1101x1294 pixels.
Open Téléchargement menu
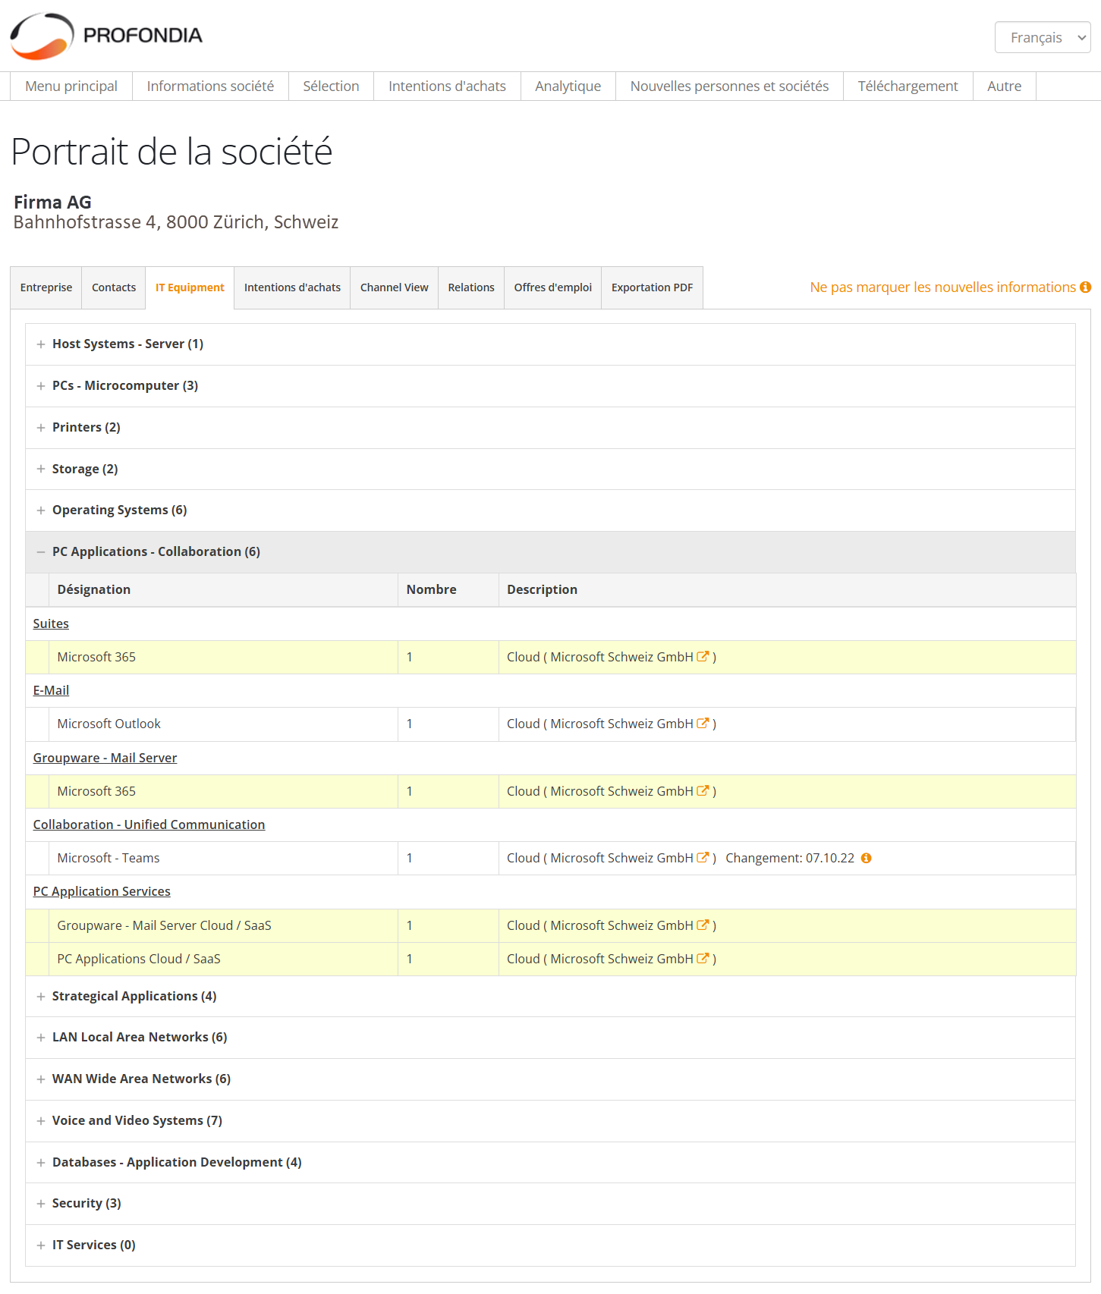click(908, 86)
